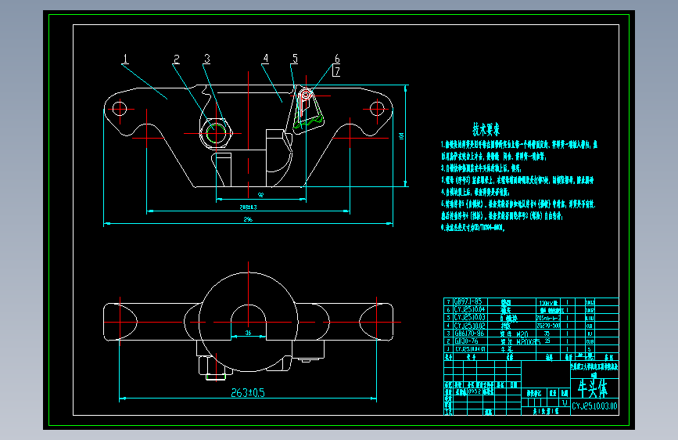Click the 263±0.5 dimension text

248,393
